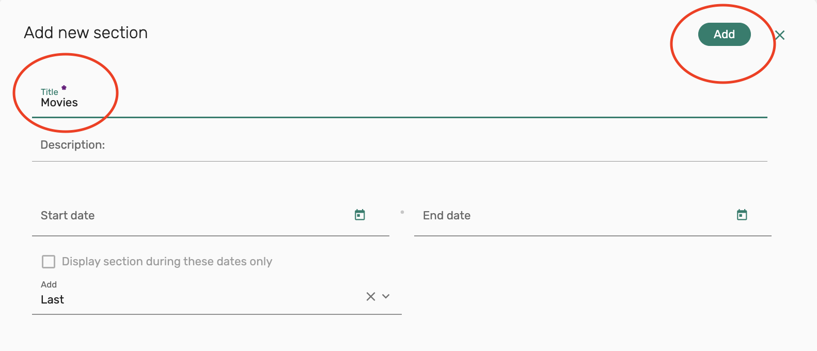Enable Display section during these dates checkbox
The width and height of the screenshot is (817, 351).
pyautogui.click(x=49, y=262)
